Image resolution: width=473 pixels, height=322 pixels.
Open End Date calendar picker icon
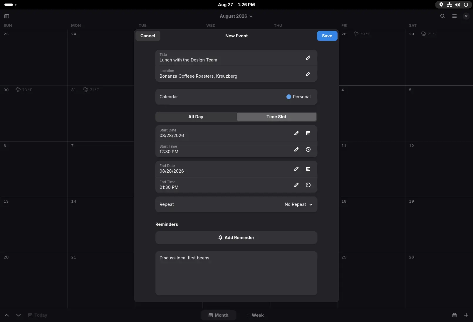tap(308, 169)
